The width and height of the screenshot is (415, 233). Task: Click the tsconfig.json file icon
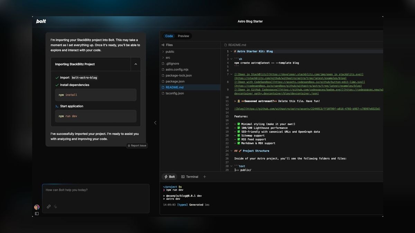[163, 93]
